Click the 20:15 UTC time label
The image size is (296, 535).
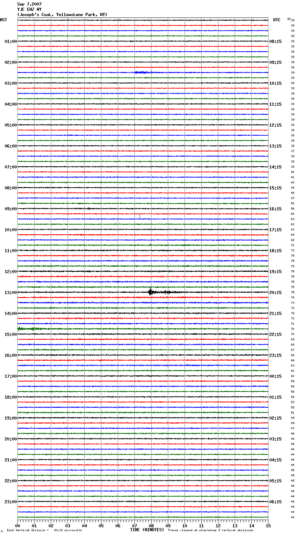tap(275, 293)
